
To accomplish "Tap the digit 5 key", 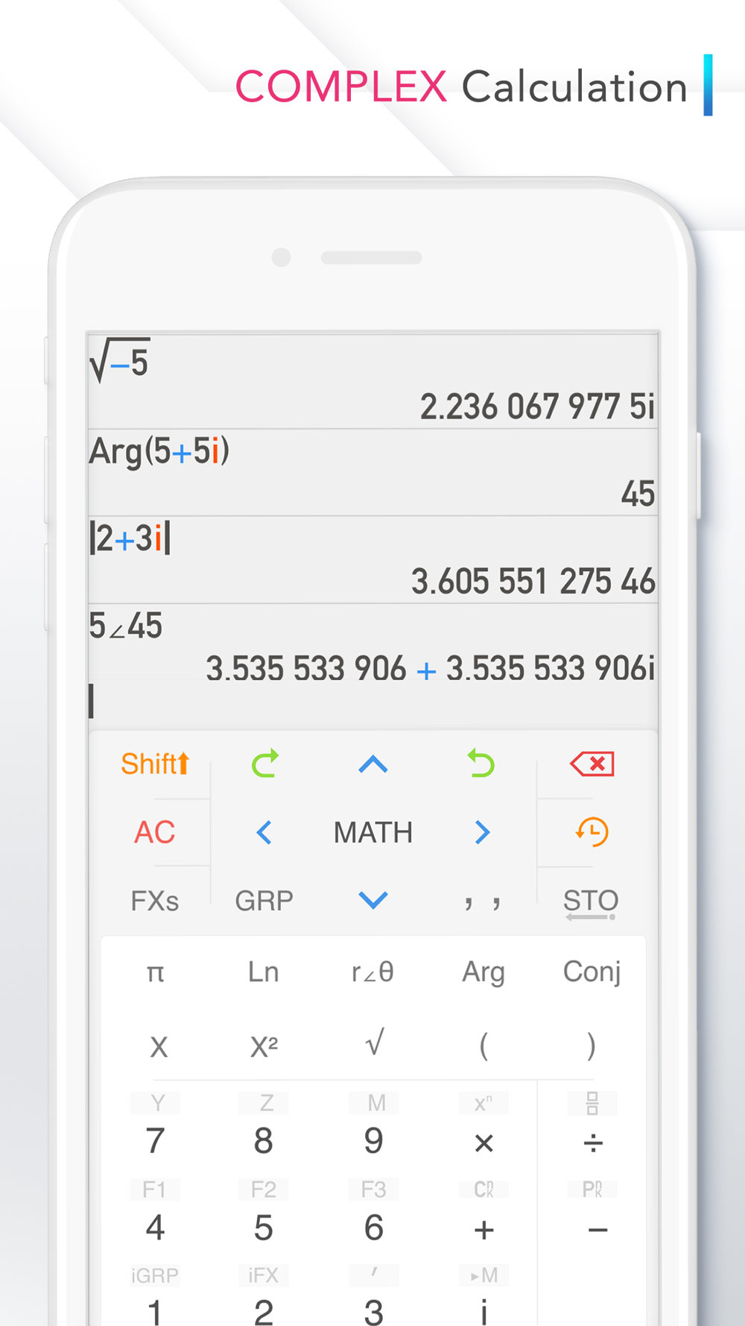I will click(264, 1228).
